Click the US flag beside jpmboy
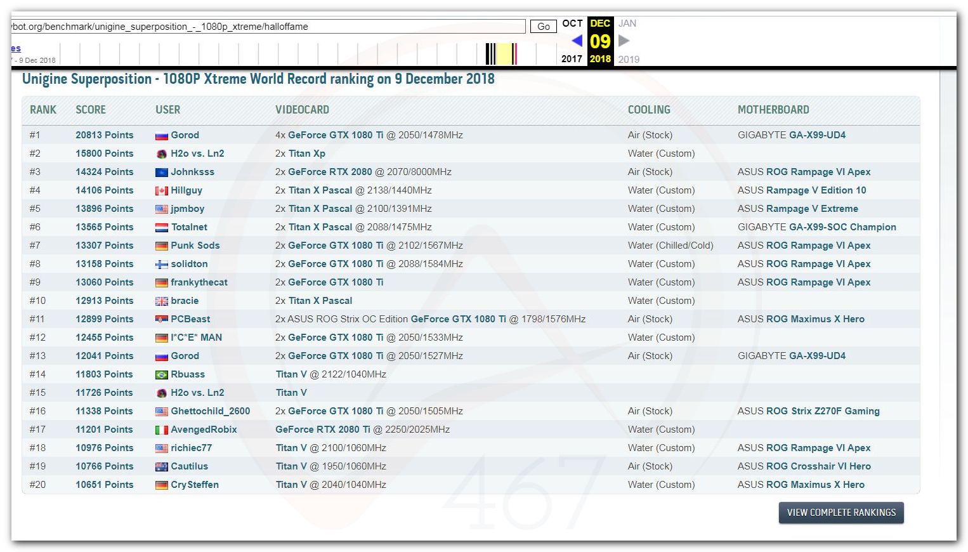This screenshot has width=968, height=552. (x=162, y=209)
